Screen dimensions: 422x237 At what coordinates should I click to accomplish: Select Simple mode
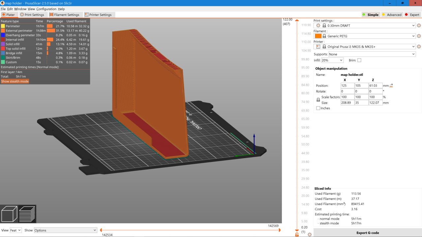coord(370,15)
